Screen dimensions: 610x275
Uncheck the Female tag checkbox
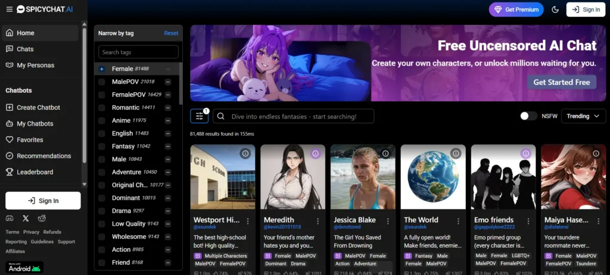(101, 69)
